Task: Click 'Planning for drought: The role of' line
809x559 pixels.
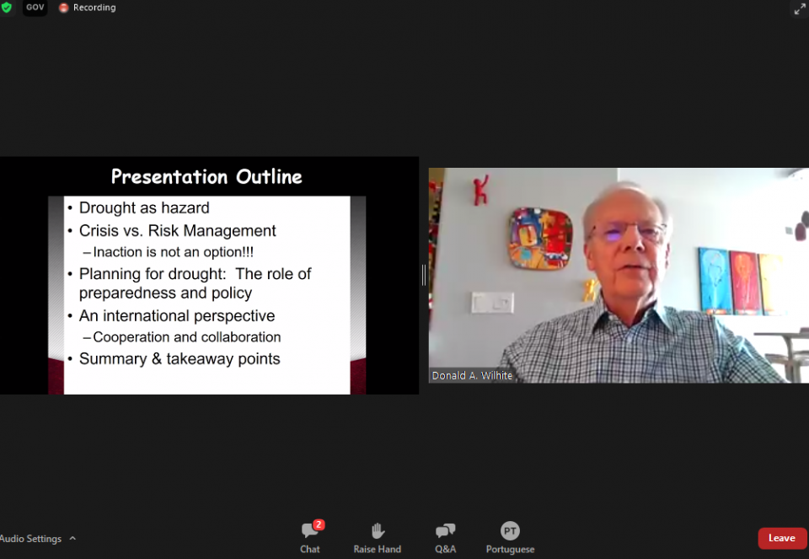Action: coord(195,273)
